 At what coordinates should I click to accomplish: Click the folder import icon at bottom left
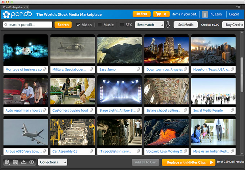pos(15,162)
